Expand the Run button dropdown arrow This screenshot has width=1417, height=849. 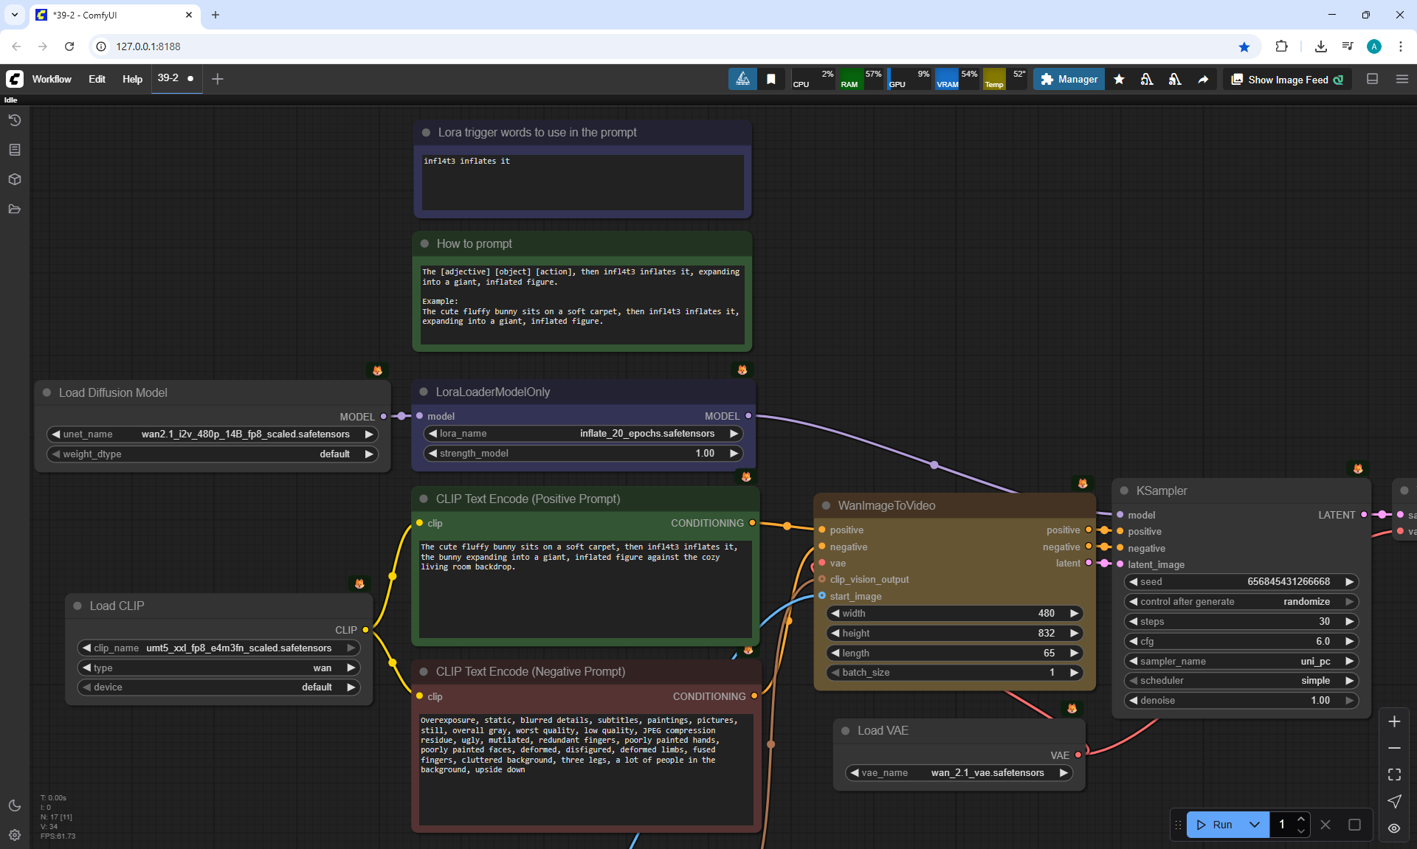(1255, 825)
